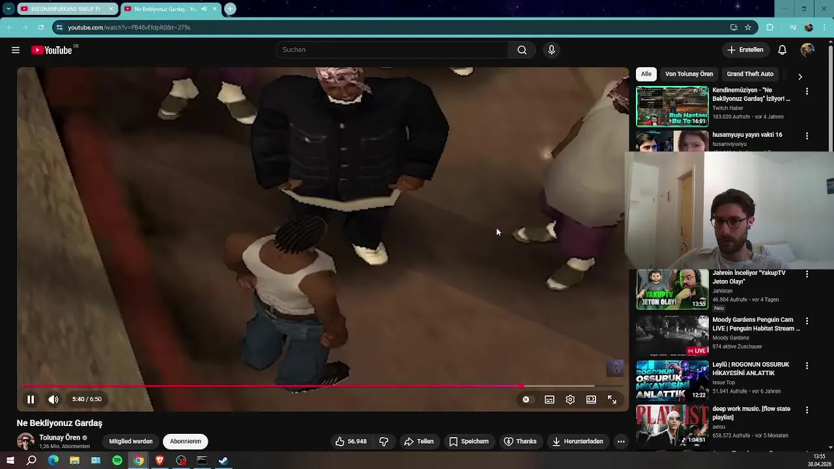Open Windows taskbar search
Image resolution: width=834 pixels, height=469 pixels.
click(x=31, y=461)
